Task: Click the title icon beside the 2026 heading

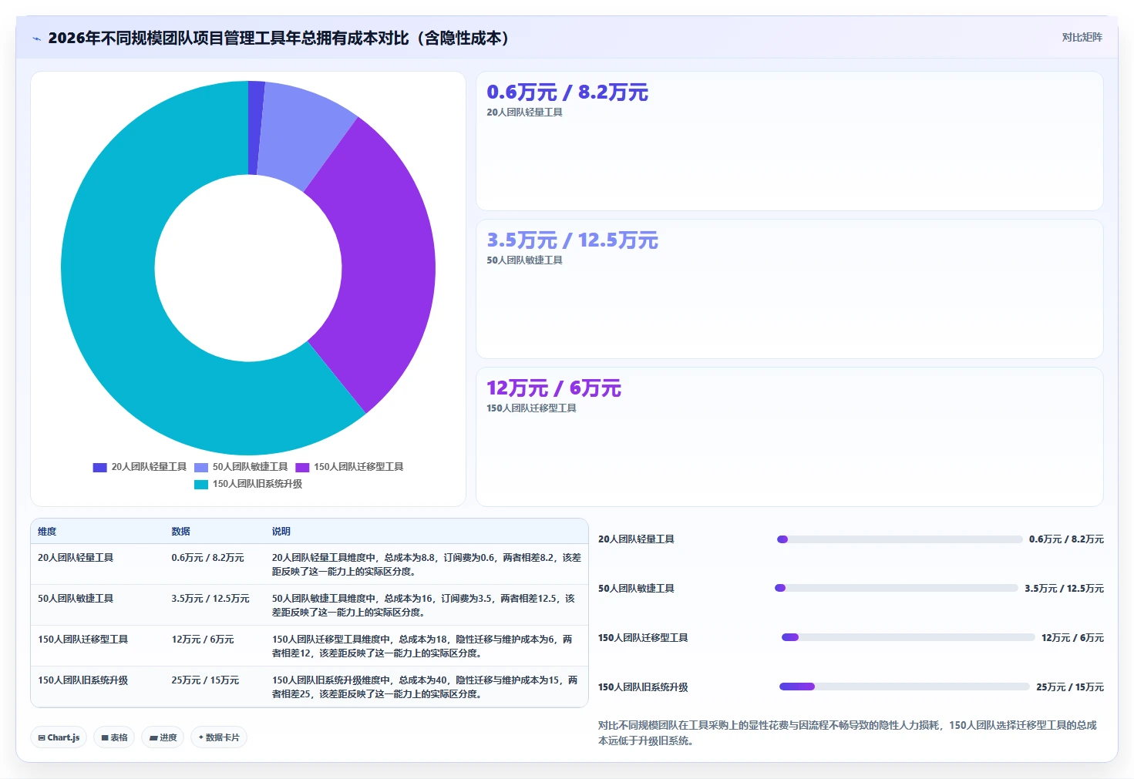Action: [36, 39]
